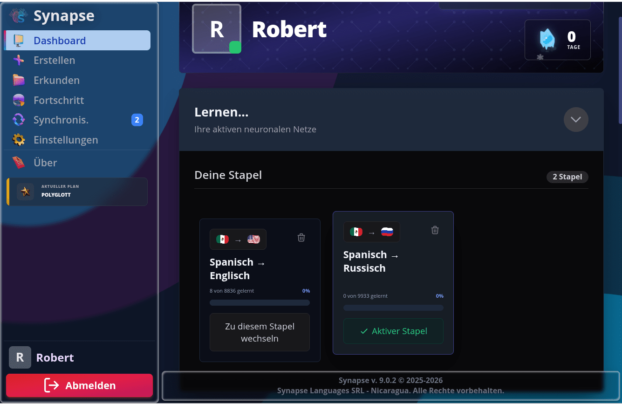Click the Erkunden folder icon
The height and width of the screenshot is (404, 622).
pyautogui.click(x=19, y=80)
